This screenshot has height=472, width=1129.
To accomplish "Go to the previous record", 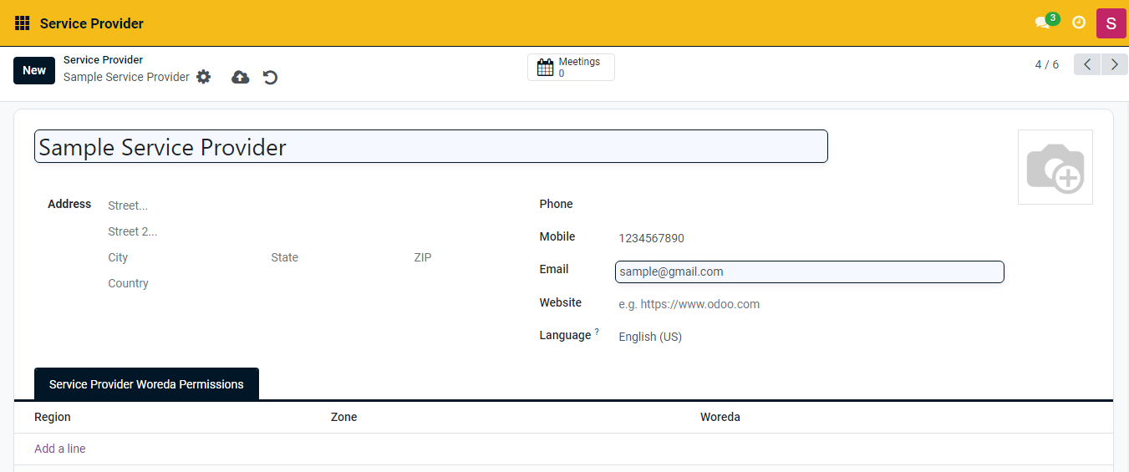I will click(1087, 64).
